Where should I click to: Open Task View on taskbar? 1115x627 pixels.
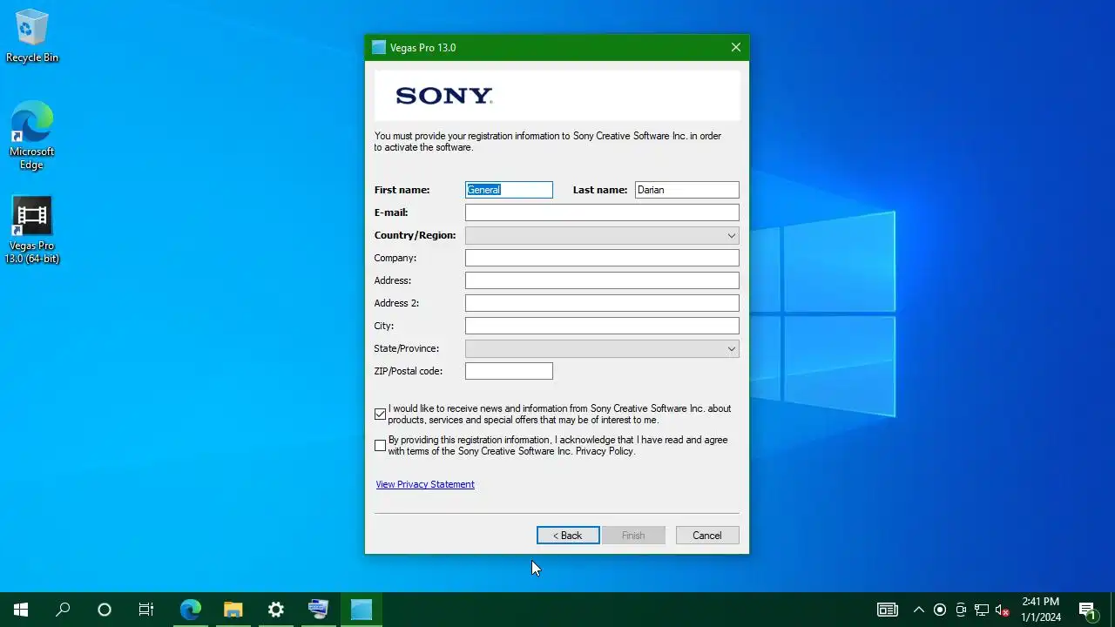tap(146, 610)
